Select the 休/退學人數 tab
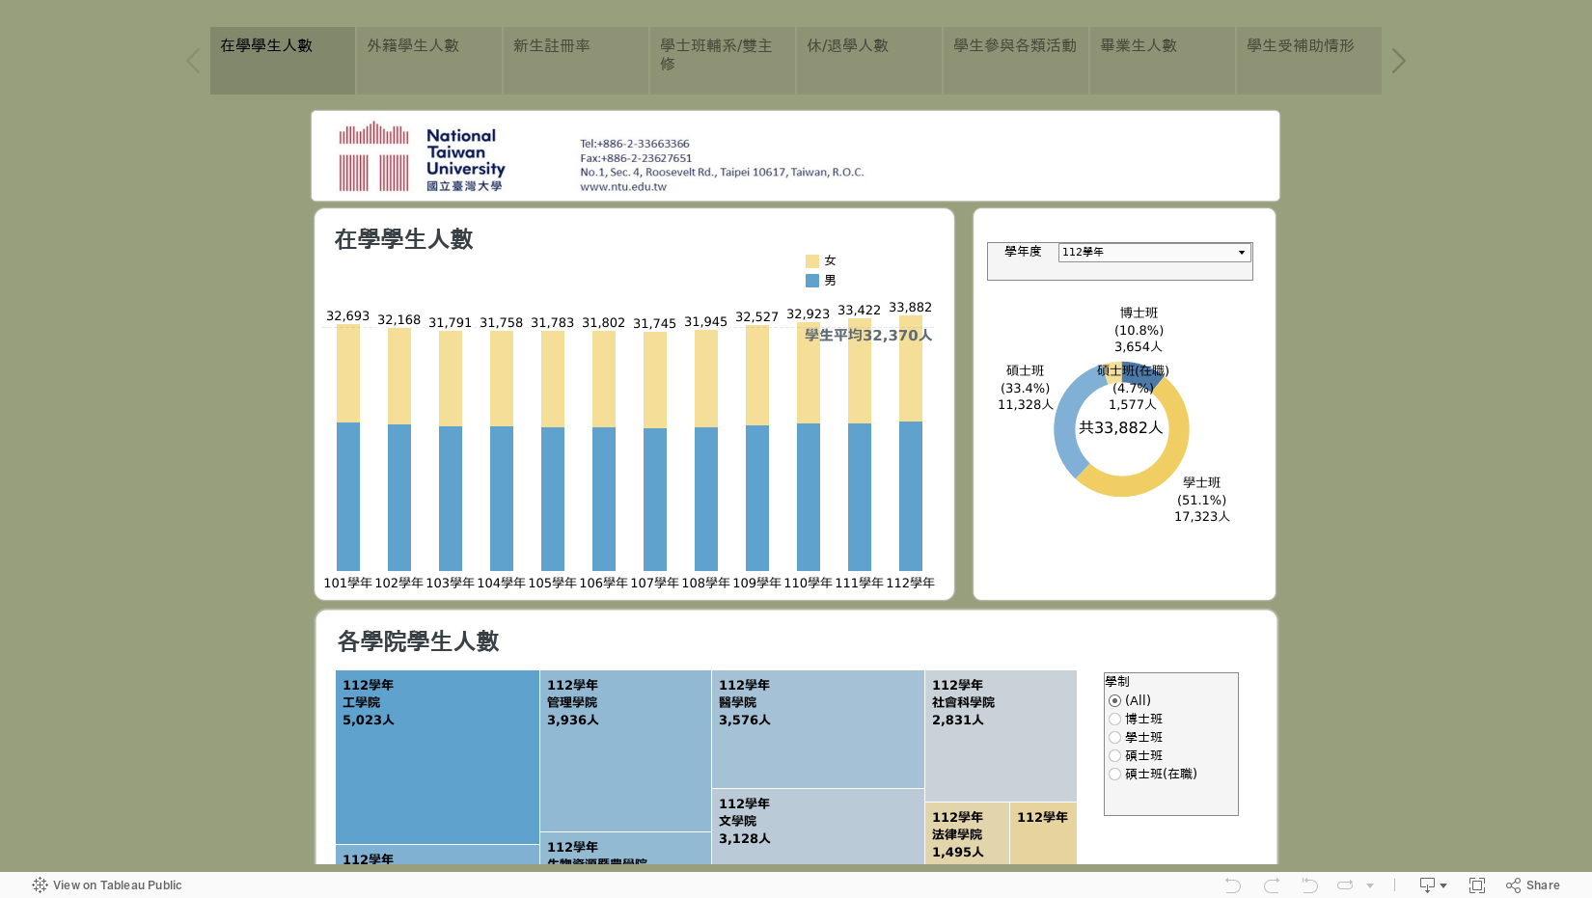 [x=869, y=61]
